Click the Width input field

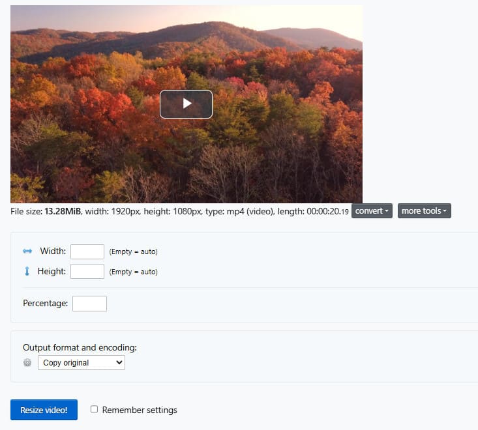[87, 251]
